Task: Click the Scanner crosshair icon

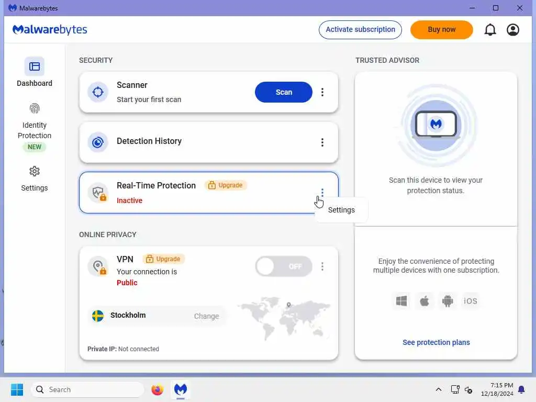Action: pos(98,92)
